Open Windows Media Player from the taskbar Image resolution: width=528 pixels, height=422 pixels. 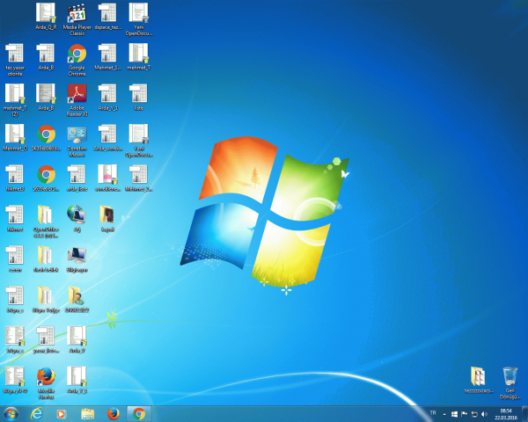(x=62, y=413)
